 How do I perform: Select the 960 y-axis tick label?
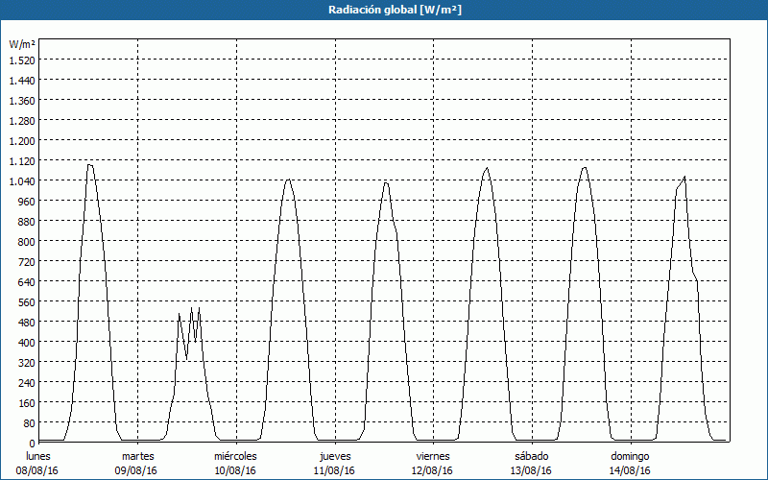point(25,202)
